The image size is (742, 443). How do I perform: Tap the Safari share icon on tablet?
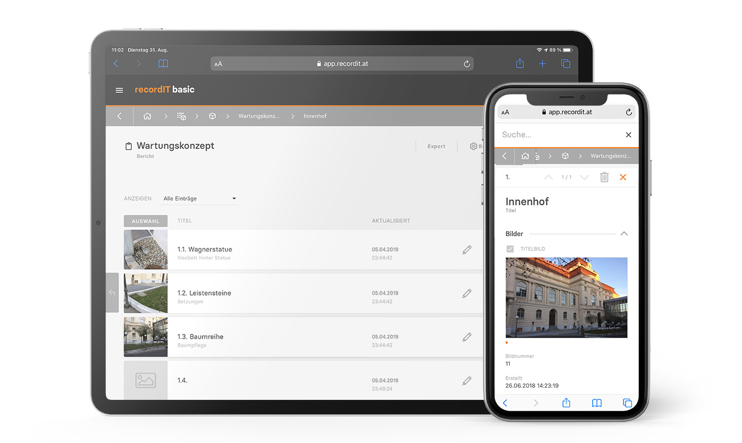(x=520, y=64)
